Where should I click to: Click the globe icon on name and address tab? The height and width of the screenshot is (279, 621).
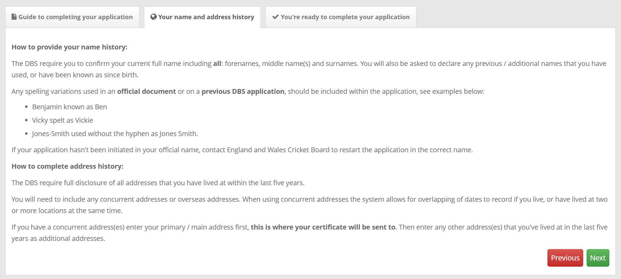(x=154, y=17)
